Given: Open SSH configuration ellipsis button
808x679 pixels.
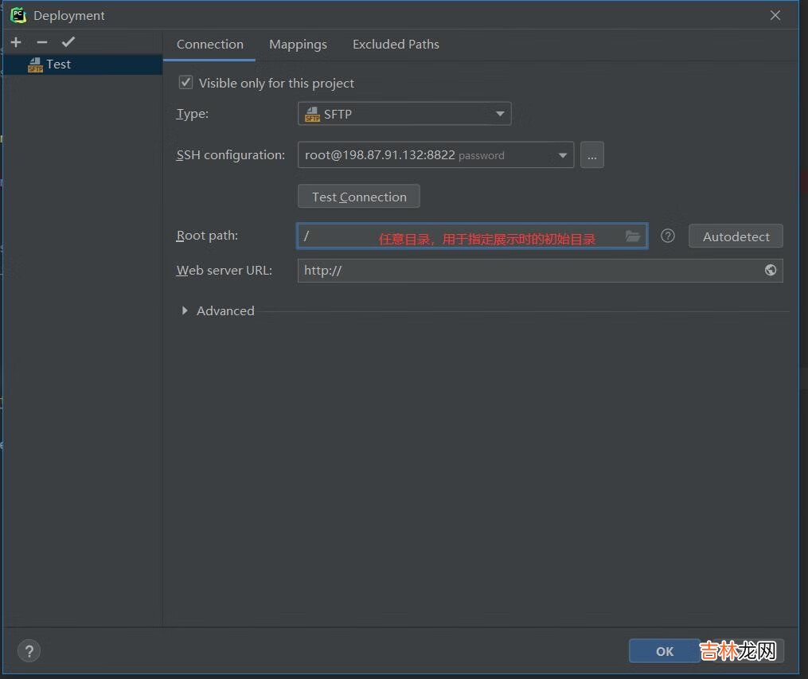Looking at the screenshot, I should click(x=591, y=155).
